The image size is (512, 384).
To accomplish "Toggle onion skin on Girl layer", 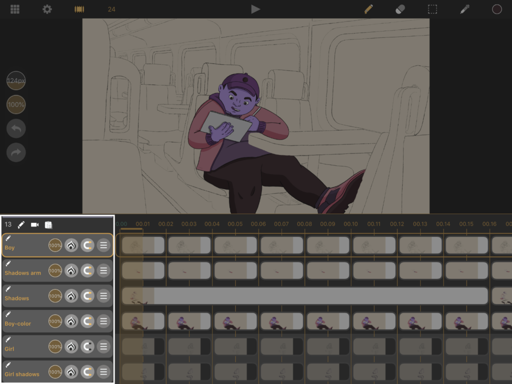I will tap(71, 346).
